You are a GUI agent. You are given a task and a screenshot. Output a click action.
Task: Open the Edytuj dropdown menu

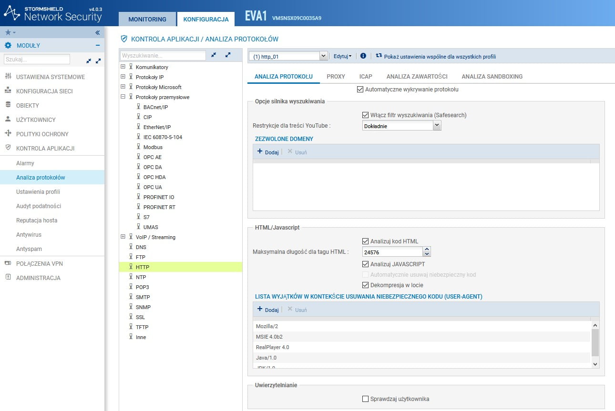tap(342, 56)
